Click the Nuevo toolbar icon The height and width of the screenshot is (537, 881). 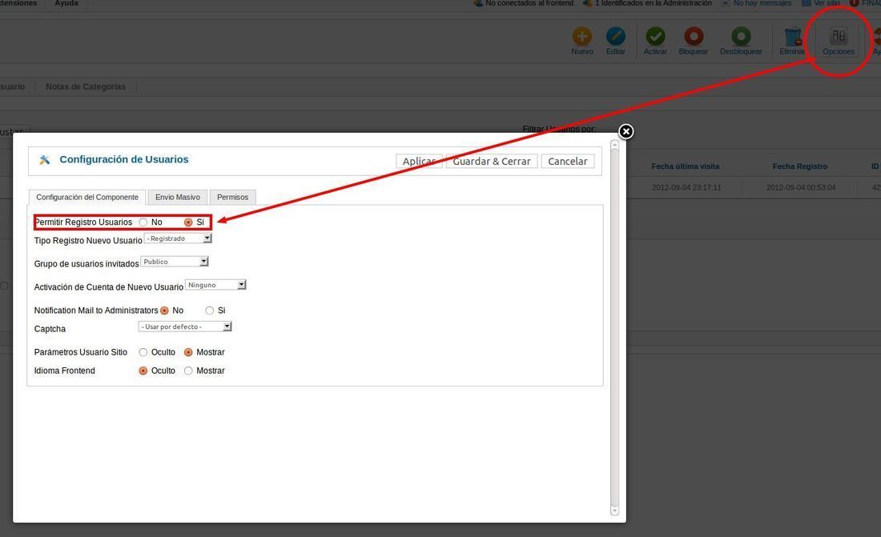coord(582,37)
